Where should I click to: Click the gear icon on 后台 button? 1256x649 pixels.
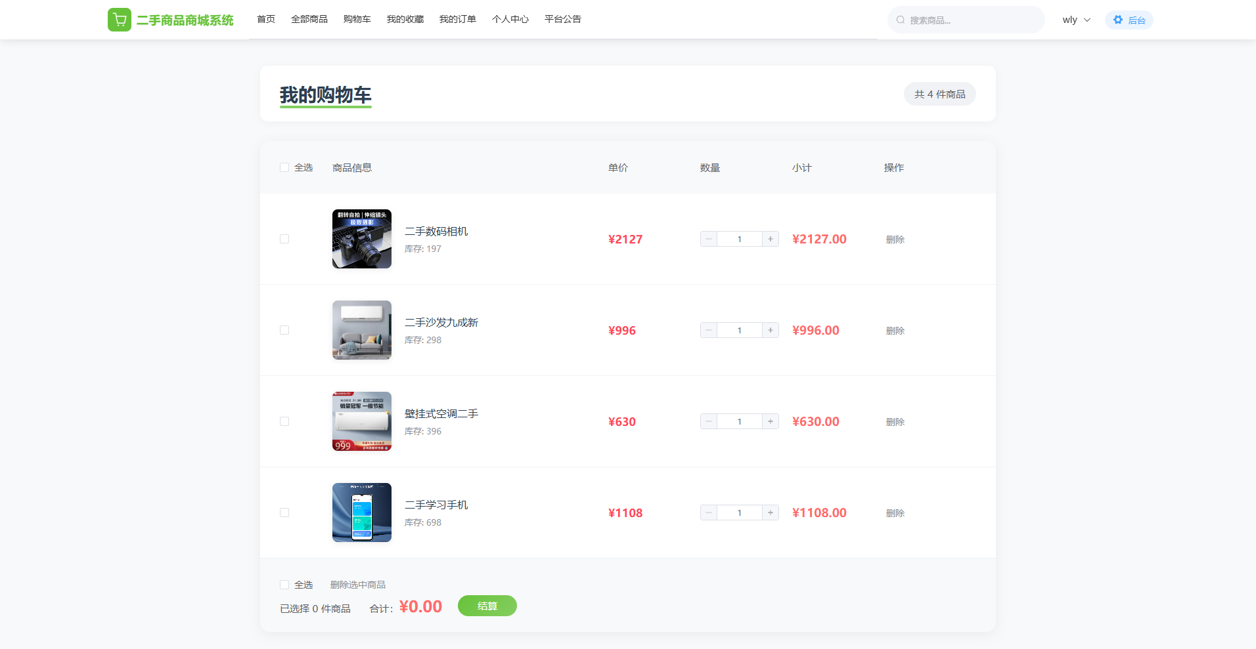[1118, 20]
